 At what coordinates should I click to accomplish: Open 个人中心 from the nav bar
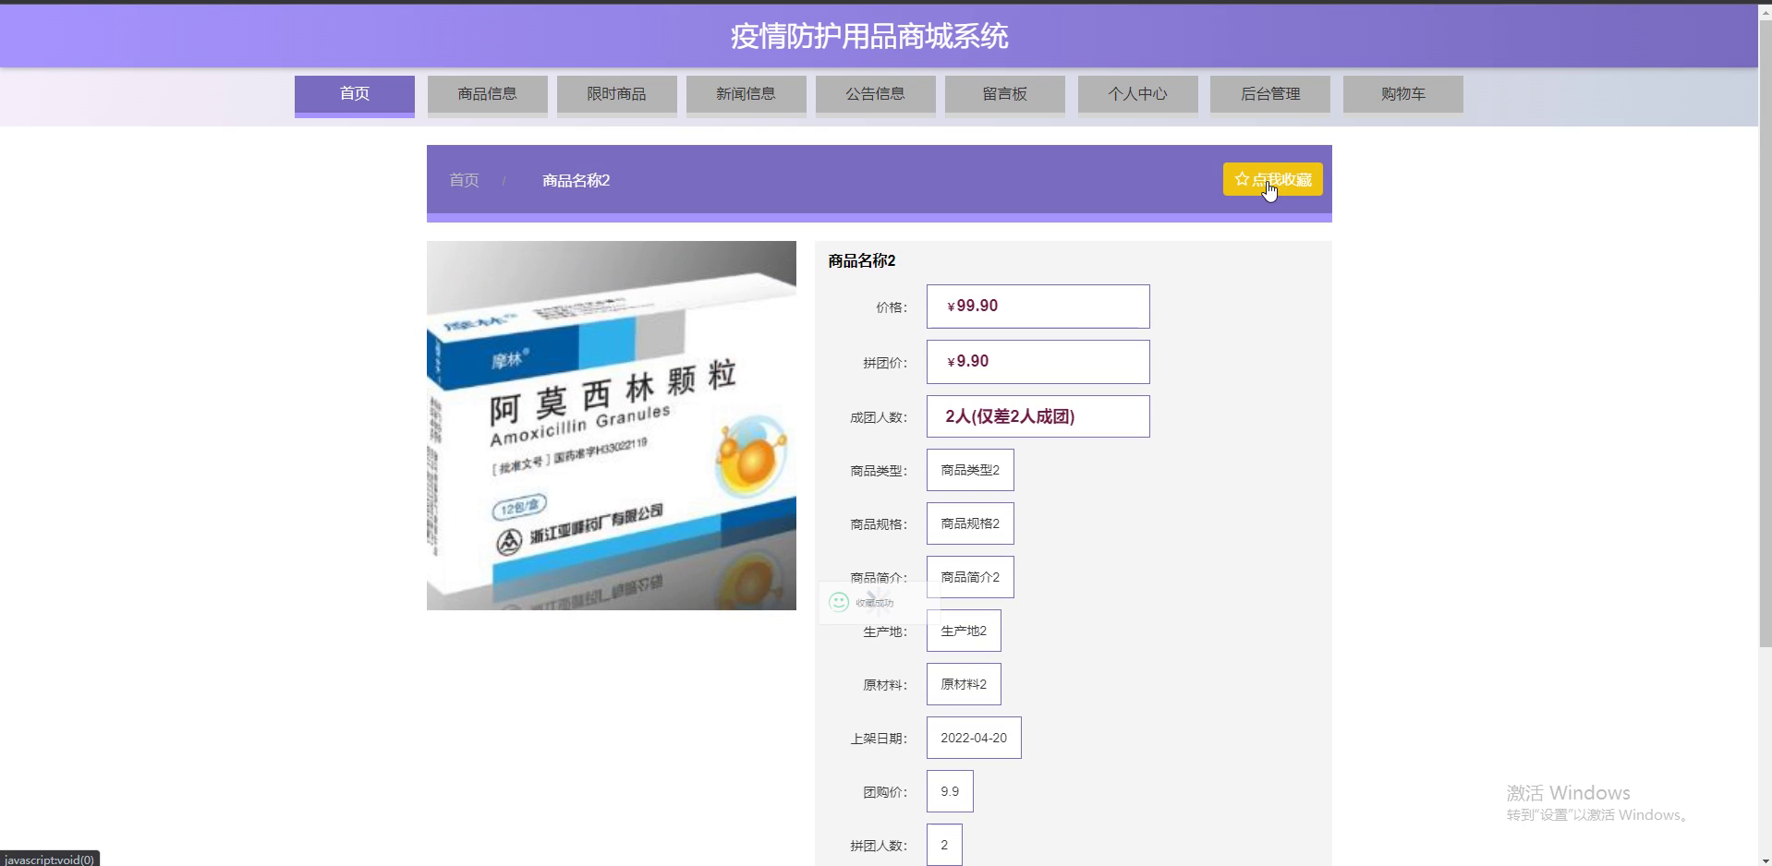click(x=1138, y=94)
